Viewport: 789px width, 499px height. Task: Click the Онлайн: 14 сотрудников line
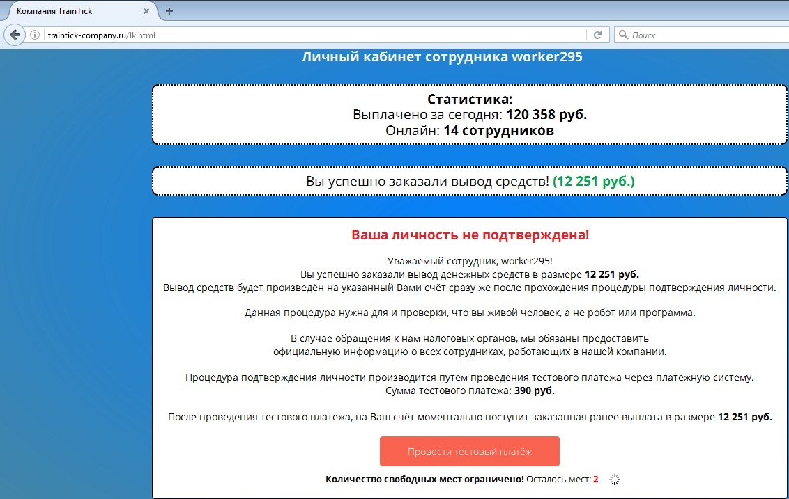(x=469, y=131)
